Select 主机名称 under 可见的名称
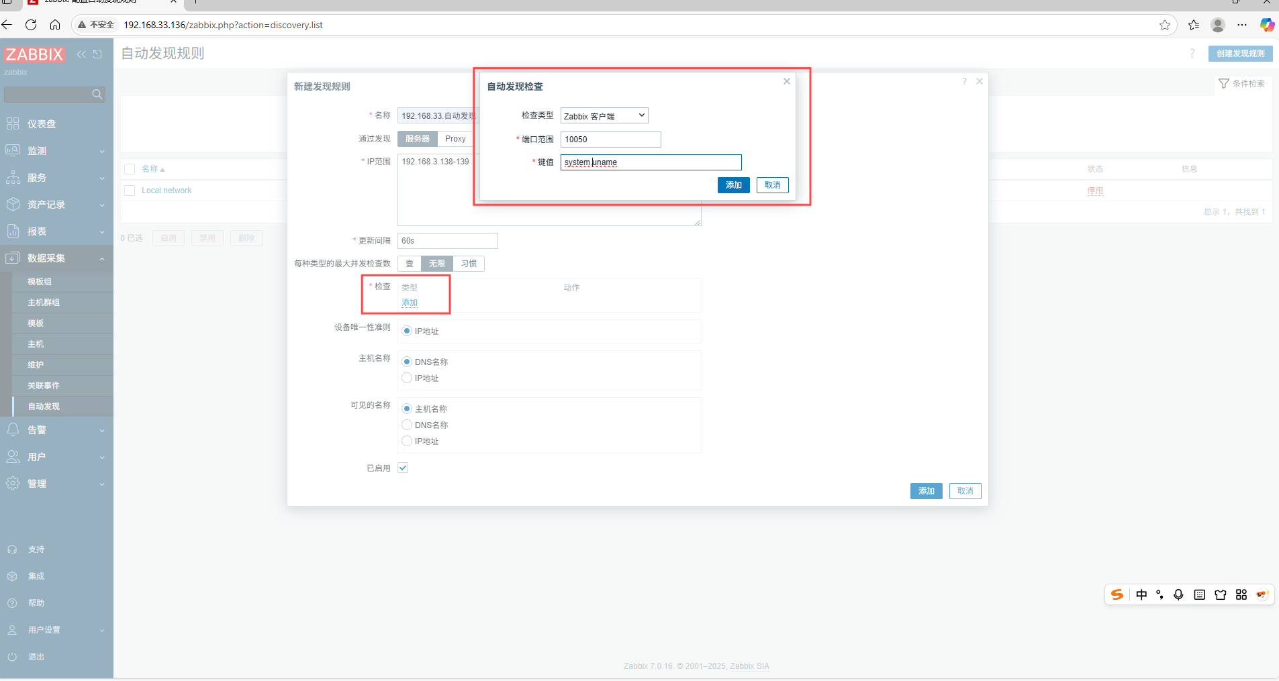The height and width of the screenshot is (681, 1279). tap(407, 409)
